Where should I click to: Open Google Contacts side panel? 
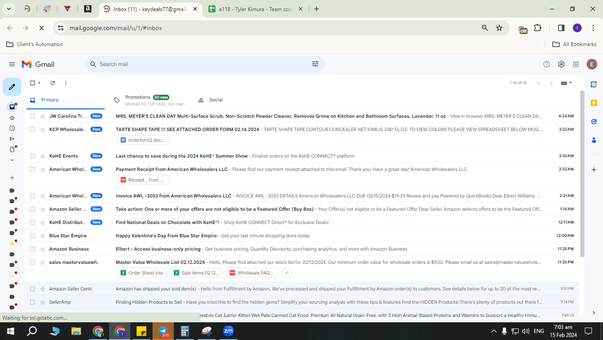pos(594,140)
